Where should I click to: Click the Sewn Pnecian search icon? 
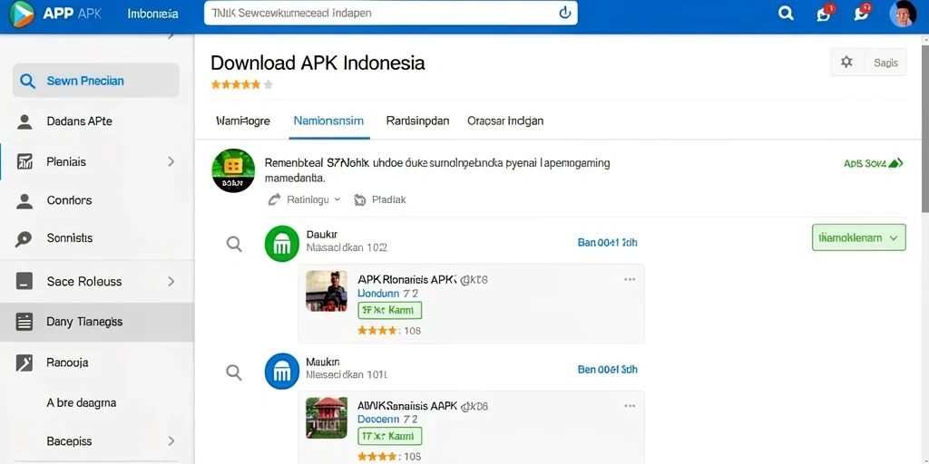click(x=27, y=81)
